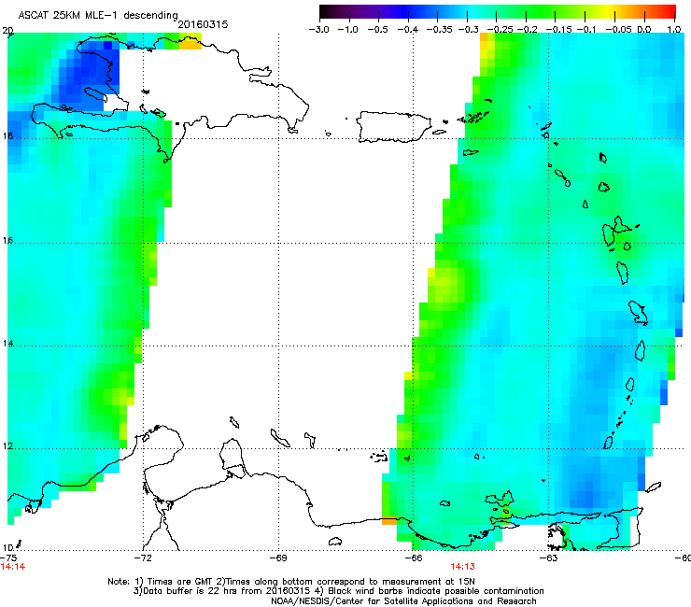Click the -0.4 colorbar label
The image size is (691, 607).
[x=407, y=30]
